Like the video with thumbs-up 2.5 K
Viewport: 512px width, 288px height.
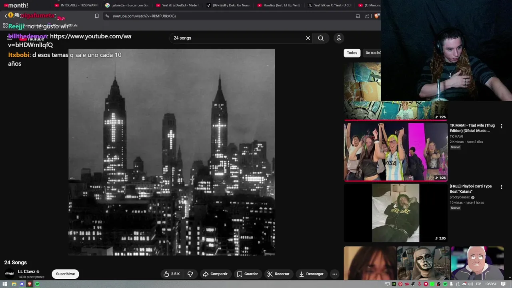[171, 274]
